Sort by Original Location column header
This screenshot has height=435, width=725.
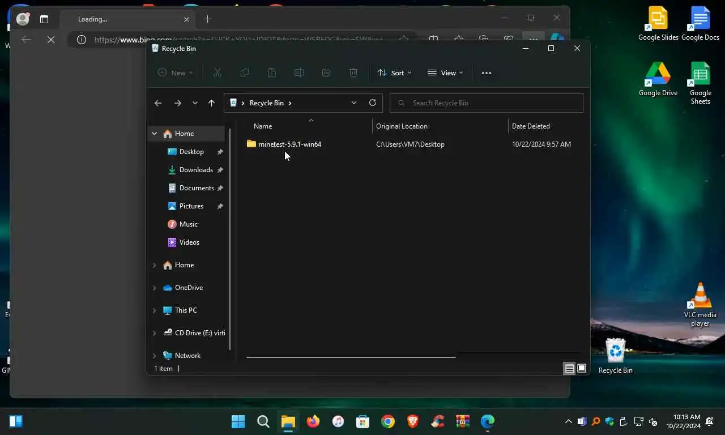(402, 126)
